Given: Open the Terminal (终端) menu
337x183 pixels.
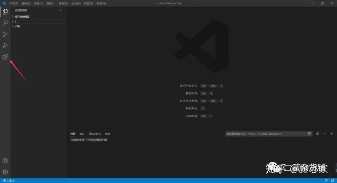Looking at the screenshot, I should [x=88, y=3].
